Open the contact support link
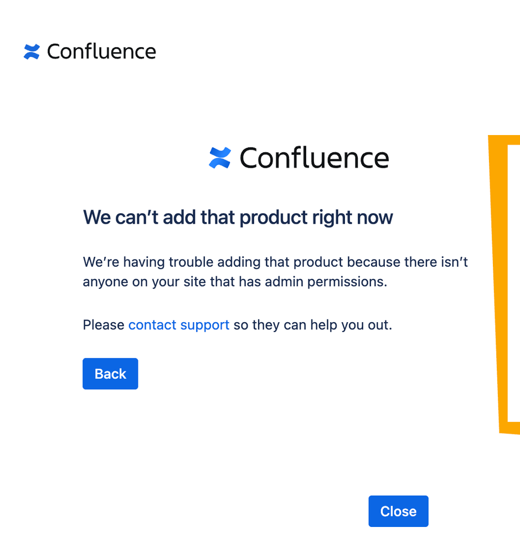This screenshot has height=553, width=520. tap(179, 325)
